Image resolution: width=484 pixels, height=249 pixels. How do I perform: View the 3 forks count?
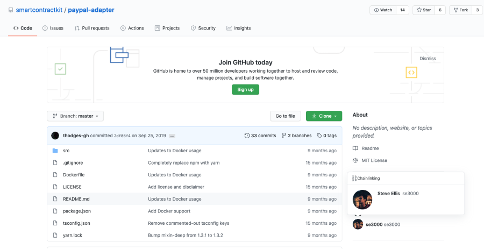(x=478, y=10)
